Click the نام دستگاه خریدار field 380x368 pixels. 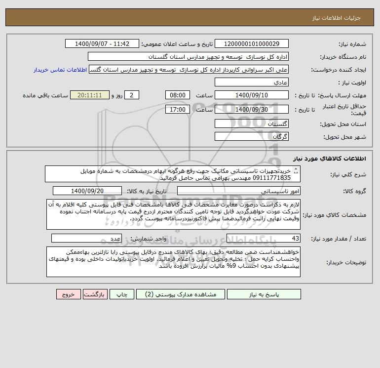click(x=188, y=56)
